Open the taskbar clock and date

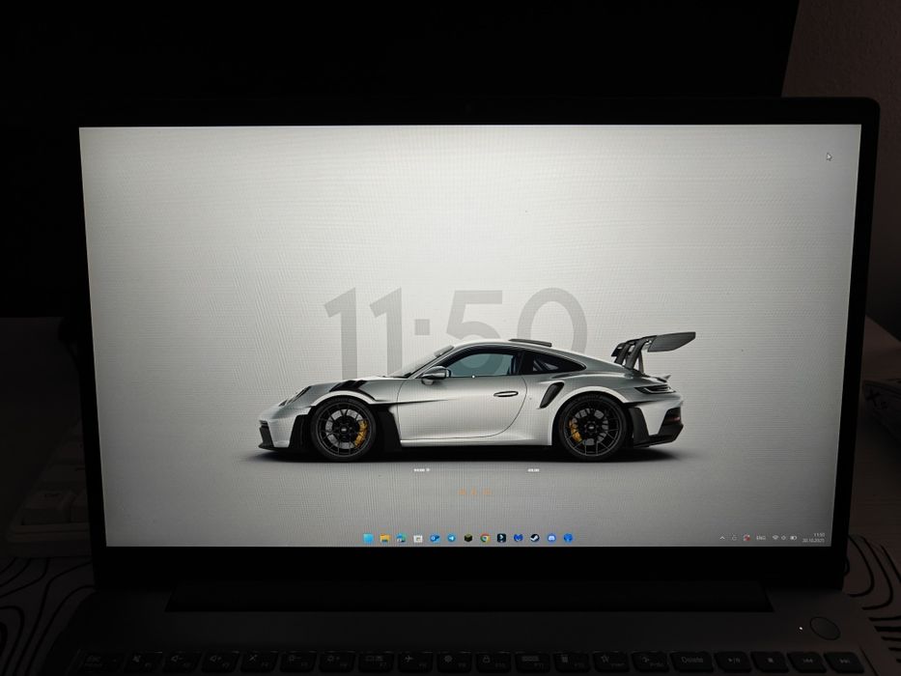(814, 538)
